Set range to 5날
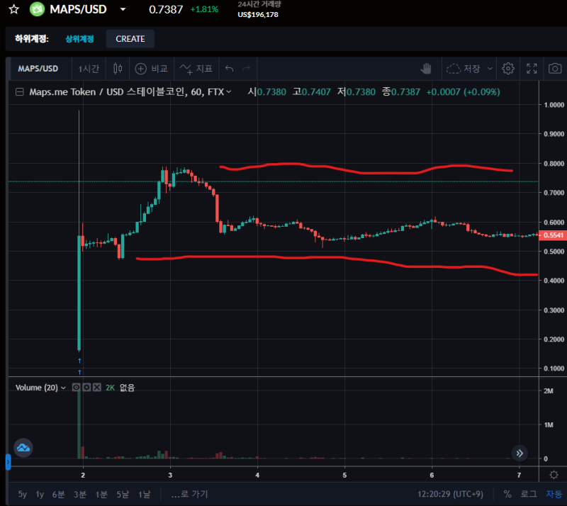The height and width of the screenshot is (506, 567). (123, 494)
